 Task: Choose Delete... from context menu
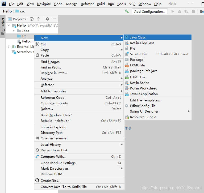79,109
